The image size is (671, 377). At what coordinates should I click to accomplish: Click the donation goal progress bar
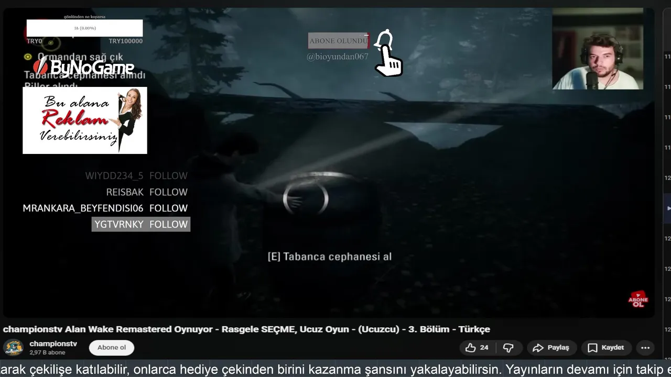pos(84,28)
